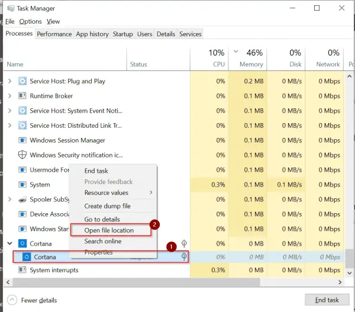Select the Processes tab
Viewport: 355px width, 312px height.
(x=19, y=34)
